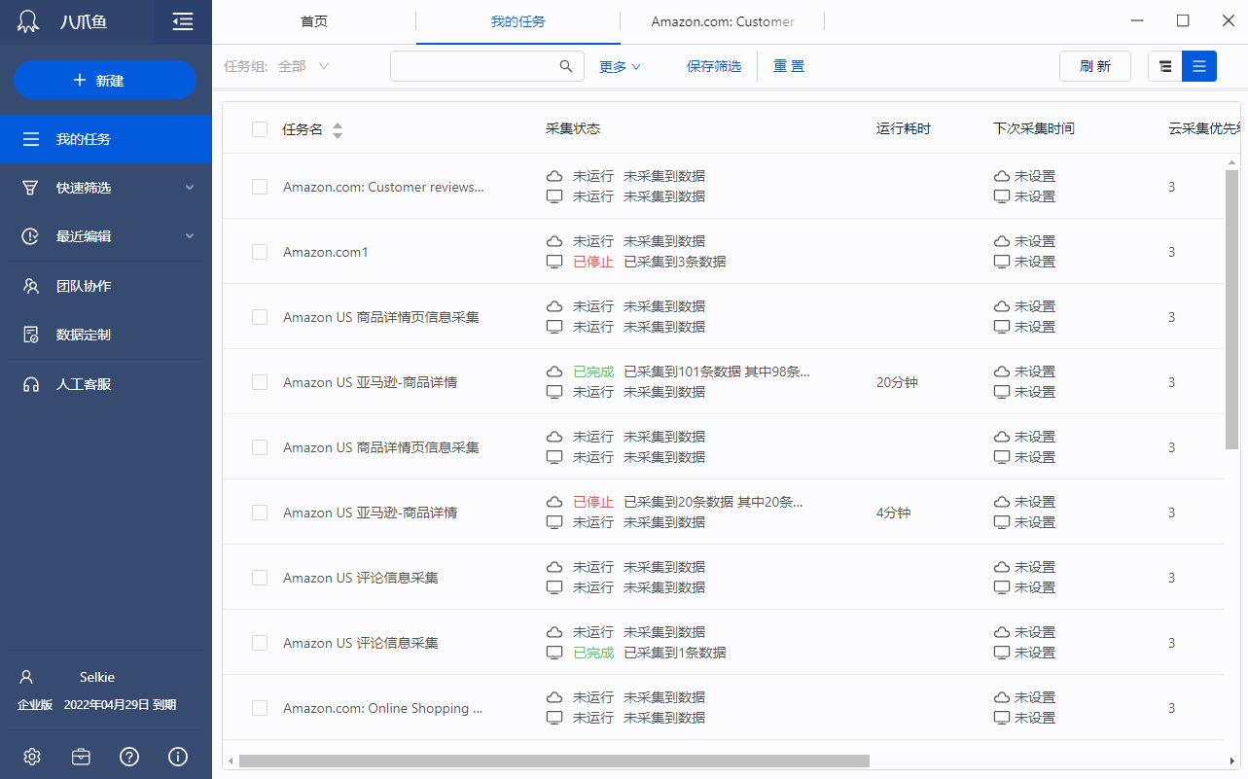The width and height of the screenshot is (1248, 779).
Task: Click the 刷新 button
Action: point(1095,66)
